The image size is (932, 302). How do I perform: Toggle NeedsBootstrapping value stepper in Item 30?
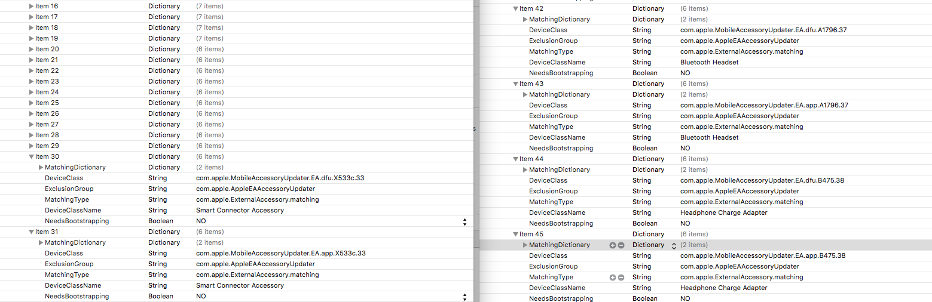point(465,221)
